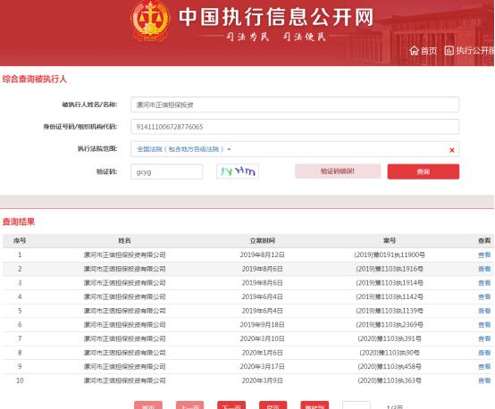This screenshot has height=409, width=495.
Task: Expand the 全国法院 court range dropdown
Action: pos(184,149)
